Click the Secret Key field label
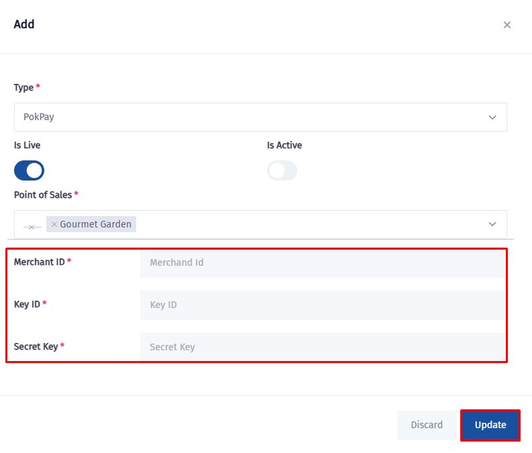Screen dimensions: 532x453 (36, 347)
